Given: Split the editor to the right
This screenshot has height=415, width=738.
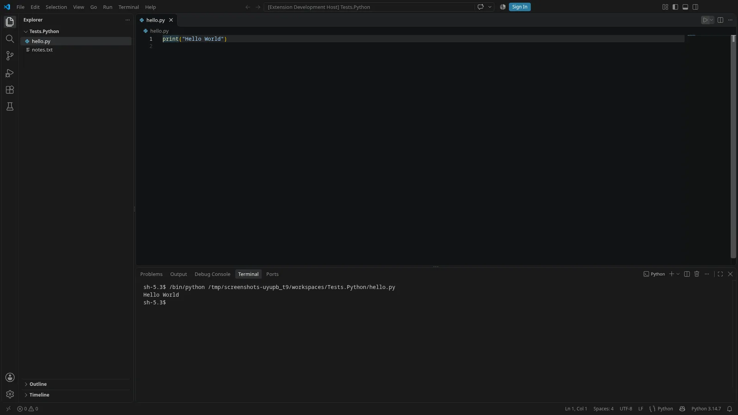Looking at the screenshot, I should (x=720, y=20).
